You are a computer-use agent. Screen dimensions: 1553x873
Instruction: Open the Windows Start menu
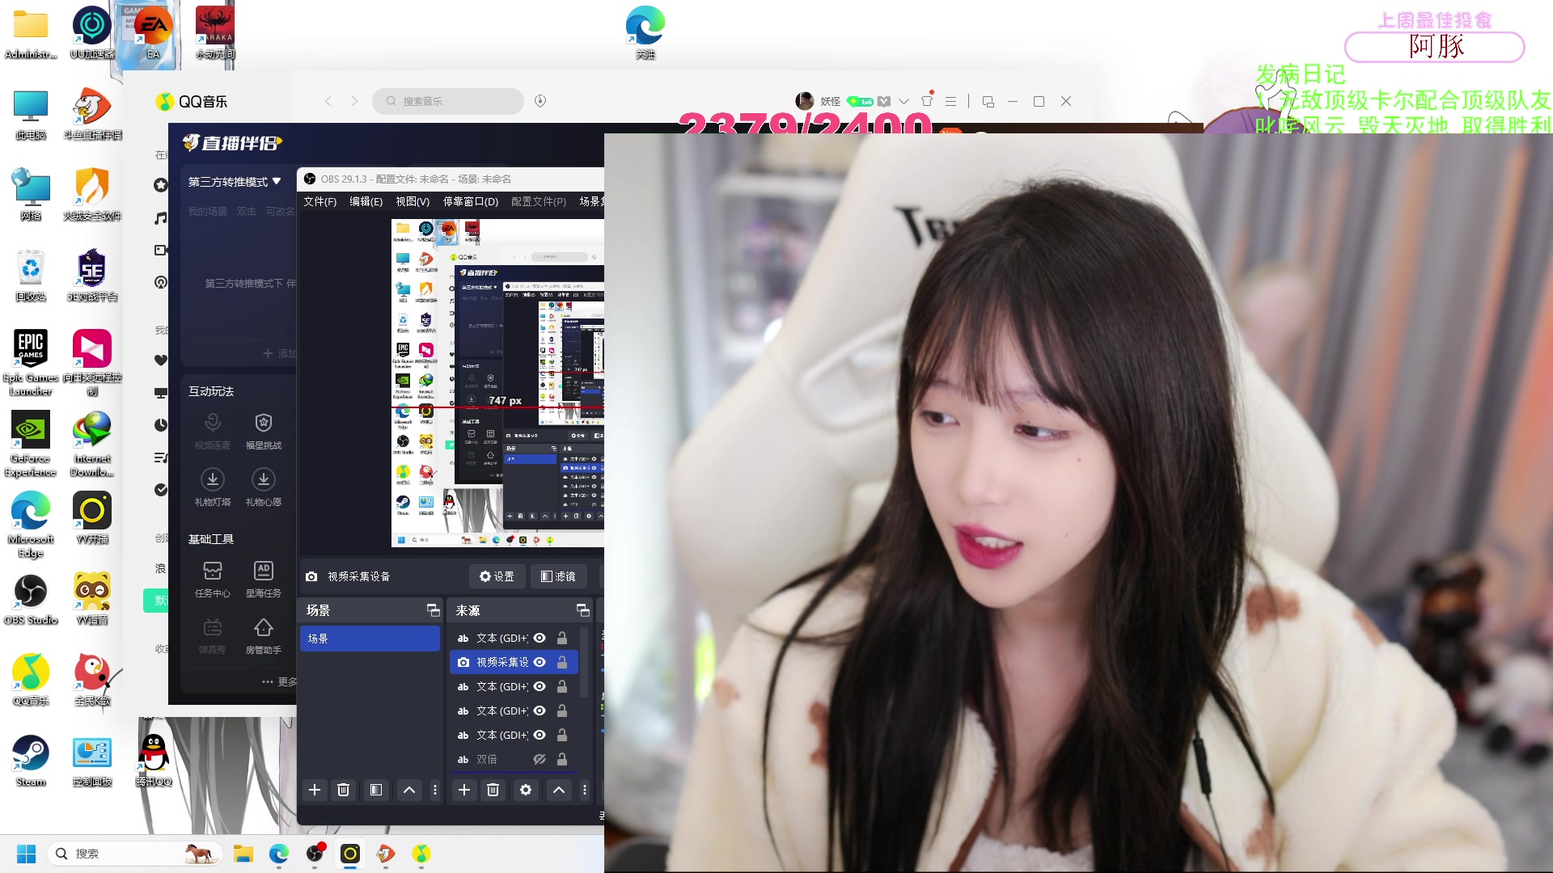coord(26,854)
